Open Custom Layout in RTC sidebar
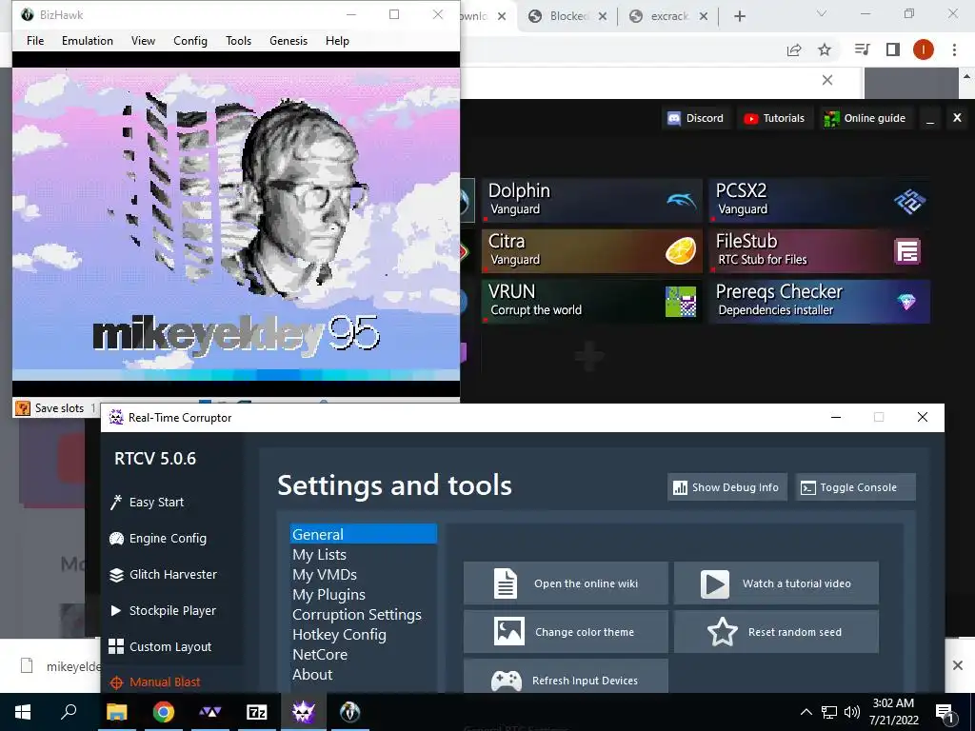The height and width of the screenshot is (731, 975). (x=170, y=646)
